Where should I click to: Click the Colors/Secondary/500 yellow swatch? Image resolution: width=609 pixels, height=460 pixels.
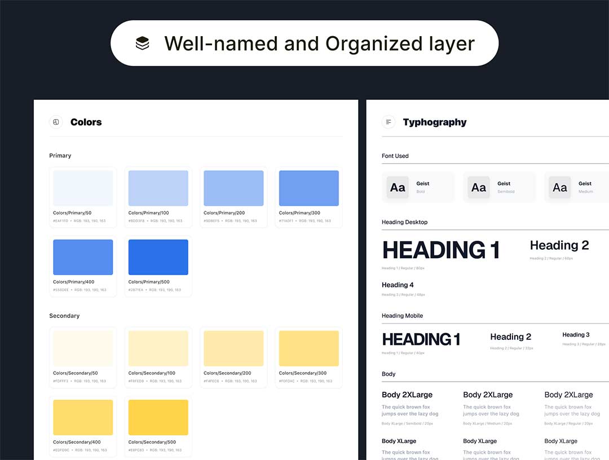pyautogui.click(x=158, y=417)
